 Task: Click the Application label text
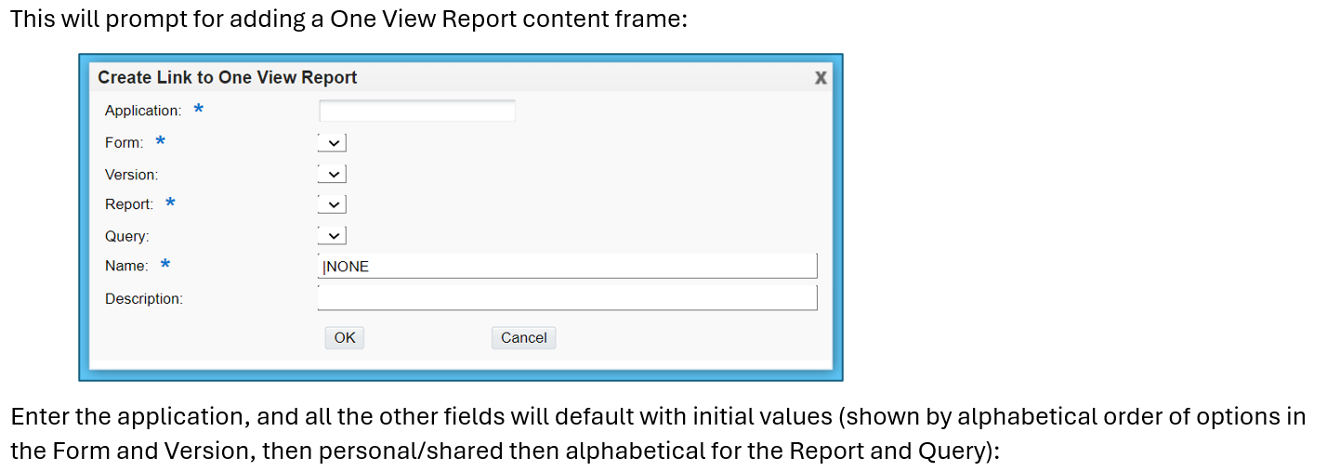[142, 111]
